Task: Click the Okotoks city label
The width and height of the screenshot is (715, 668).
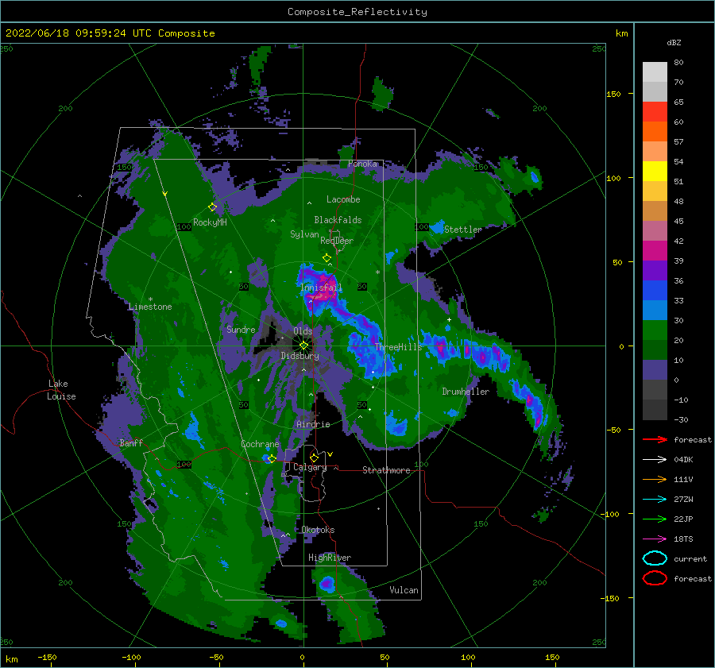Action: (x=318, y=530)
